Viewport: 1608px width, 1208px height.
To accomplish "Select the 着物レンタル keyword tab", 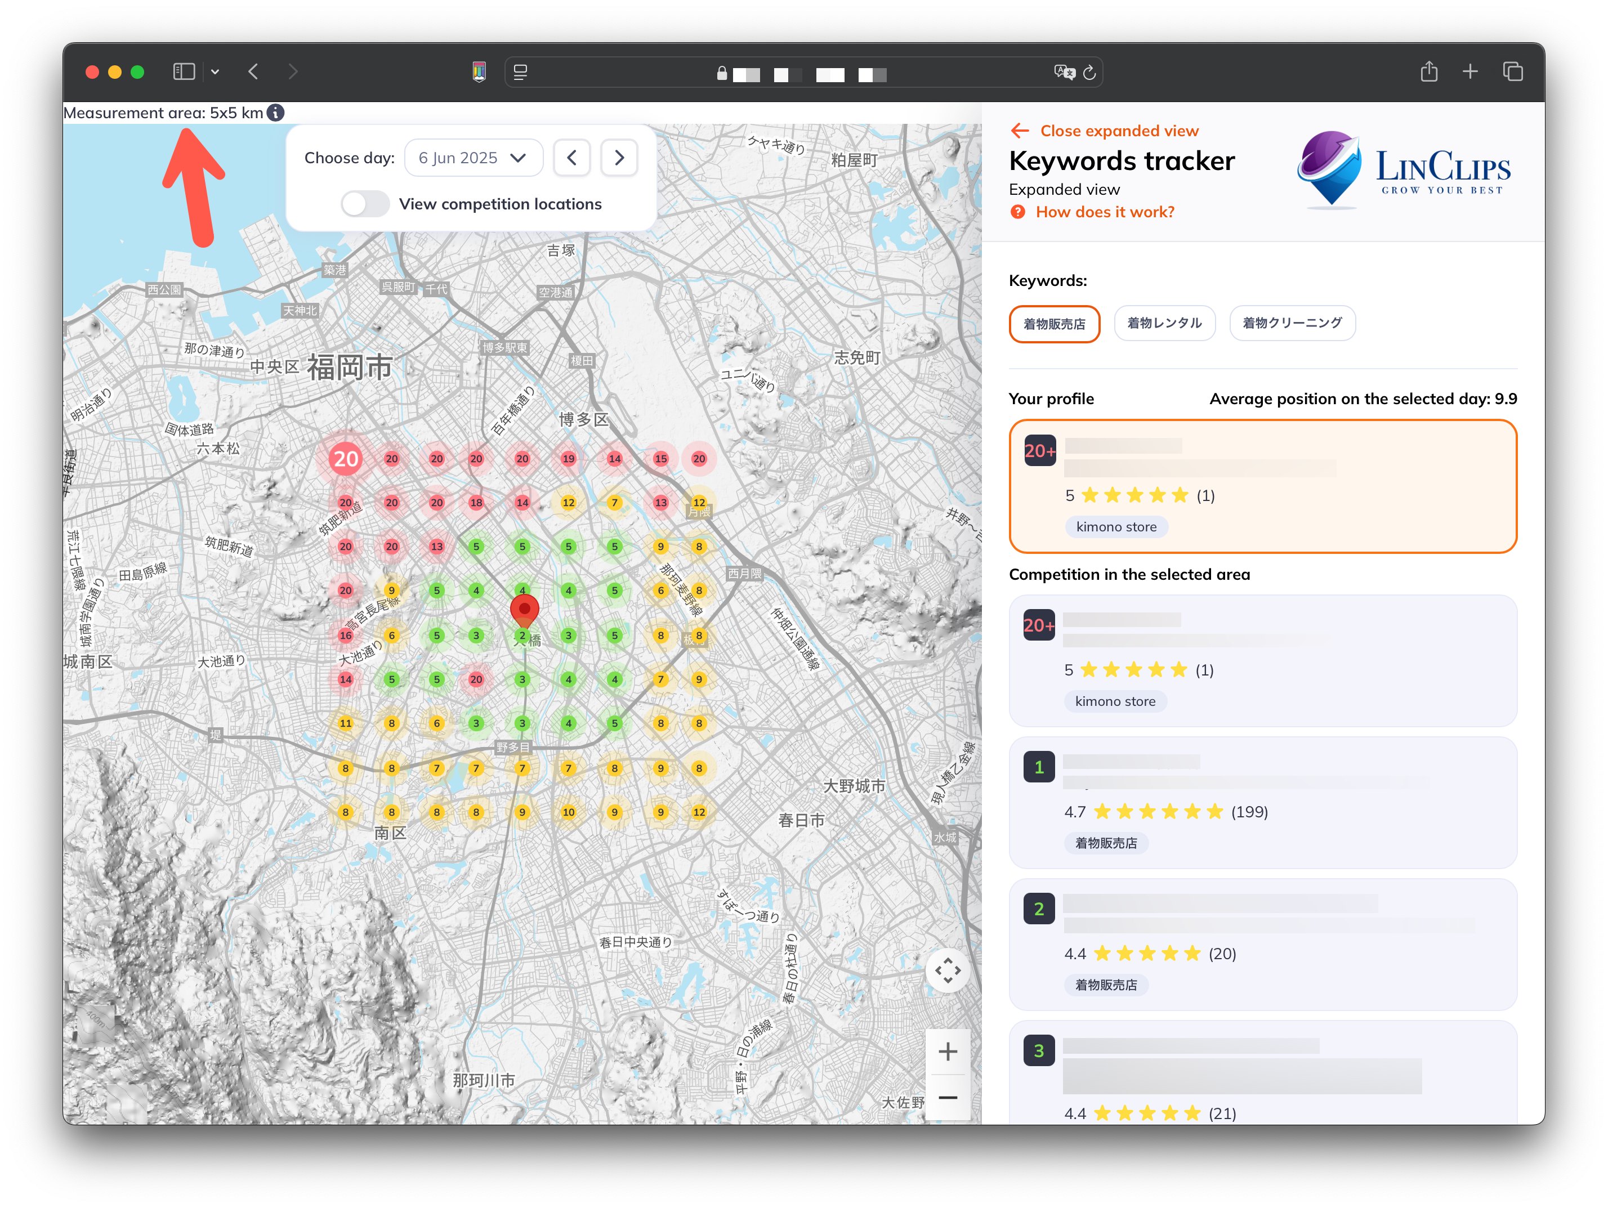I will (1164, 323).
